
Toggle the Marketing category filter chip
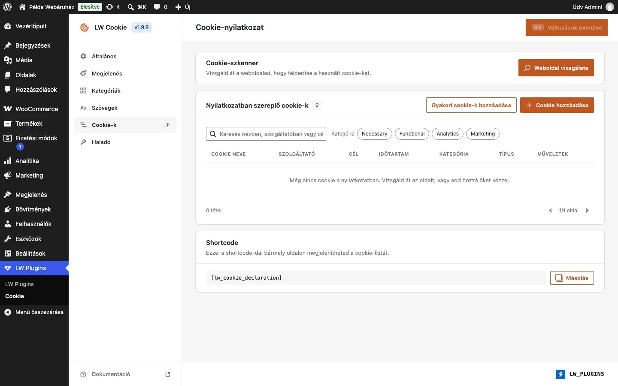coord(483,134)
